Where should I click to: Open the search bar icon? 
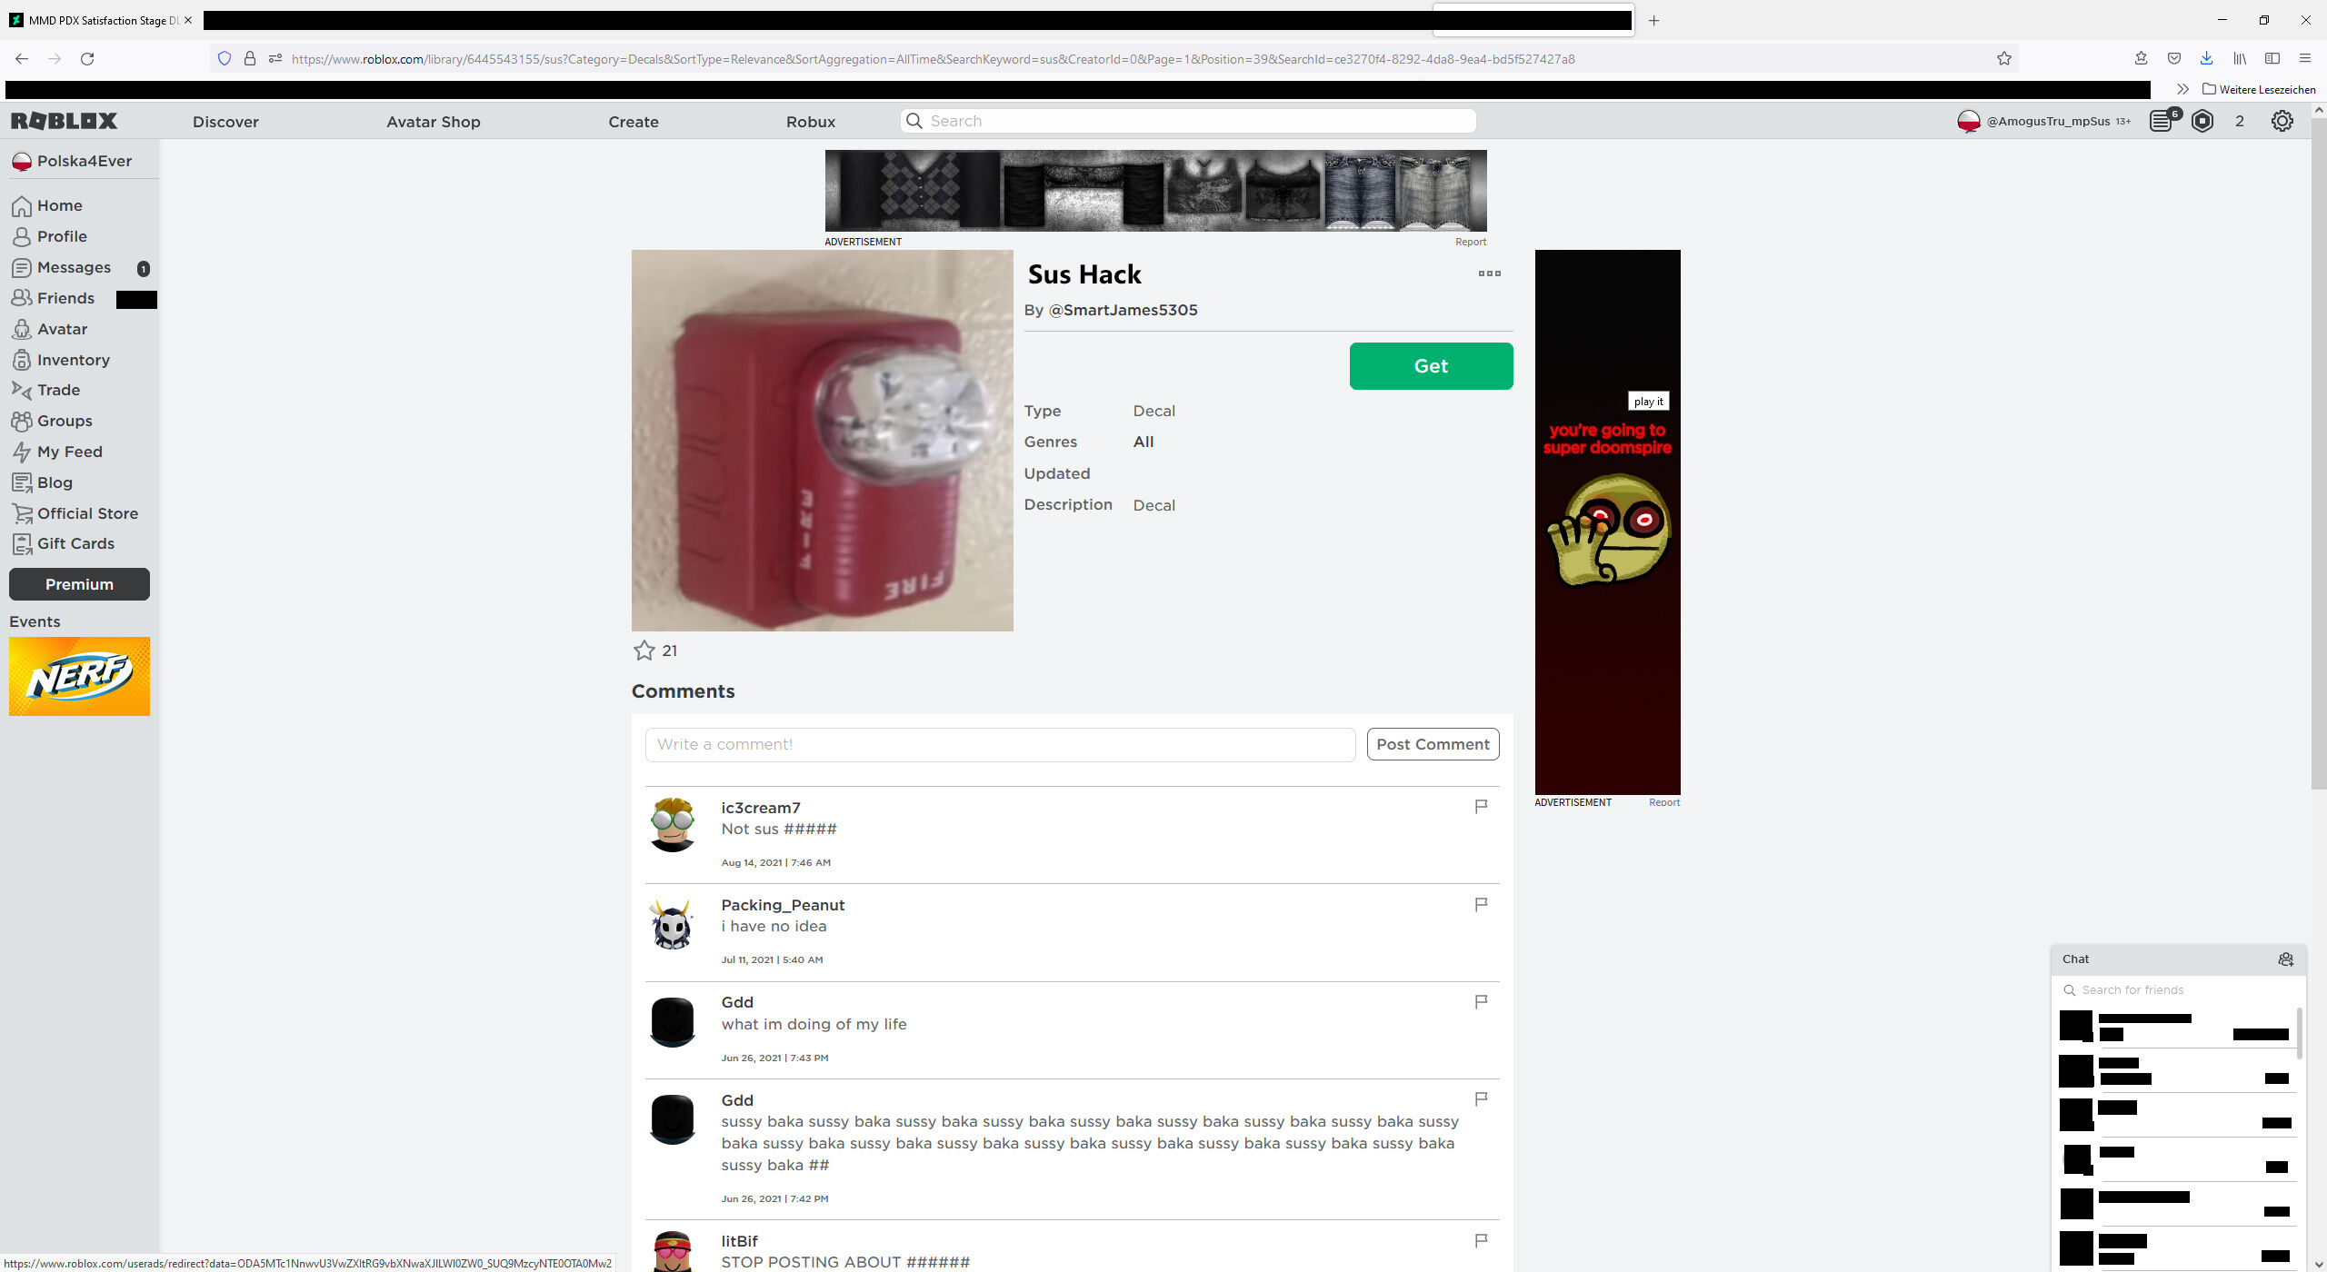(x=914, y=121)
